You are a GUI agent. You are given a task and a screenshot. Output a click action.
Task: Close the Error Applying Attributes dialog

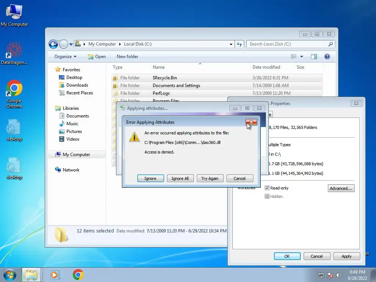click(x=251, y=122)
